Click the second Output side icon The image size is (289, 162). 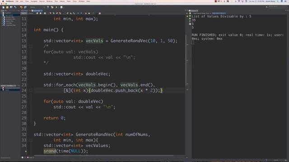tap(190, 18)
